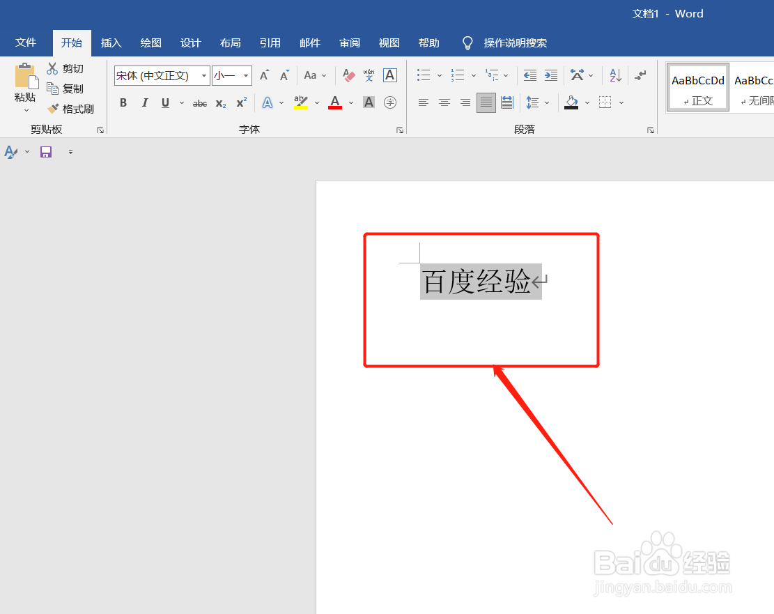The image size is (774, 614).
Task: Apply distributed alignment
Action: pos(507,102)
